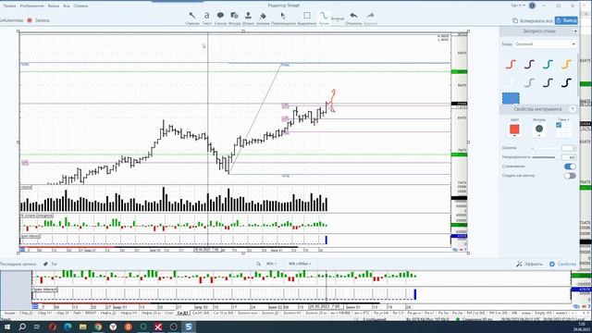Open tool properties help question mark

(x=573, y=109)
